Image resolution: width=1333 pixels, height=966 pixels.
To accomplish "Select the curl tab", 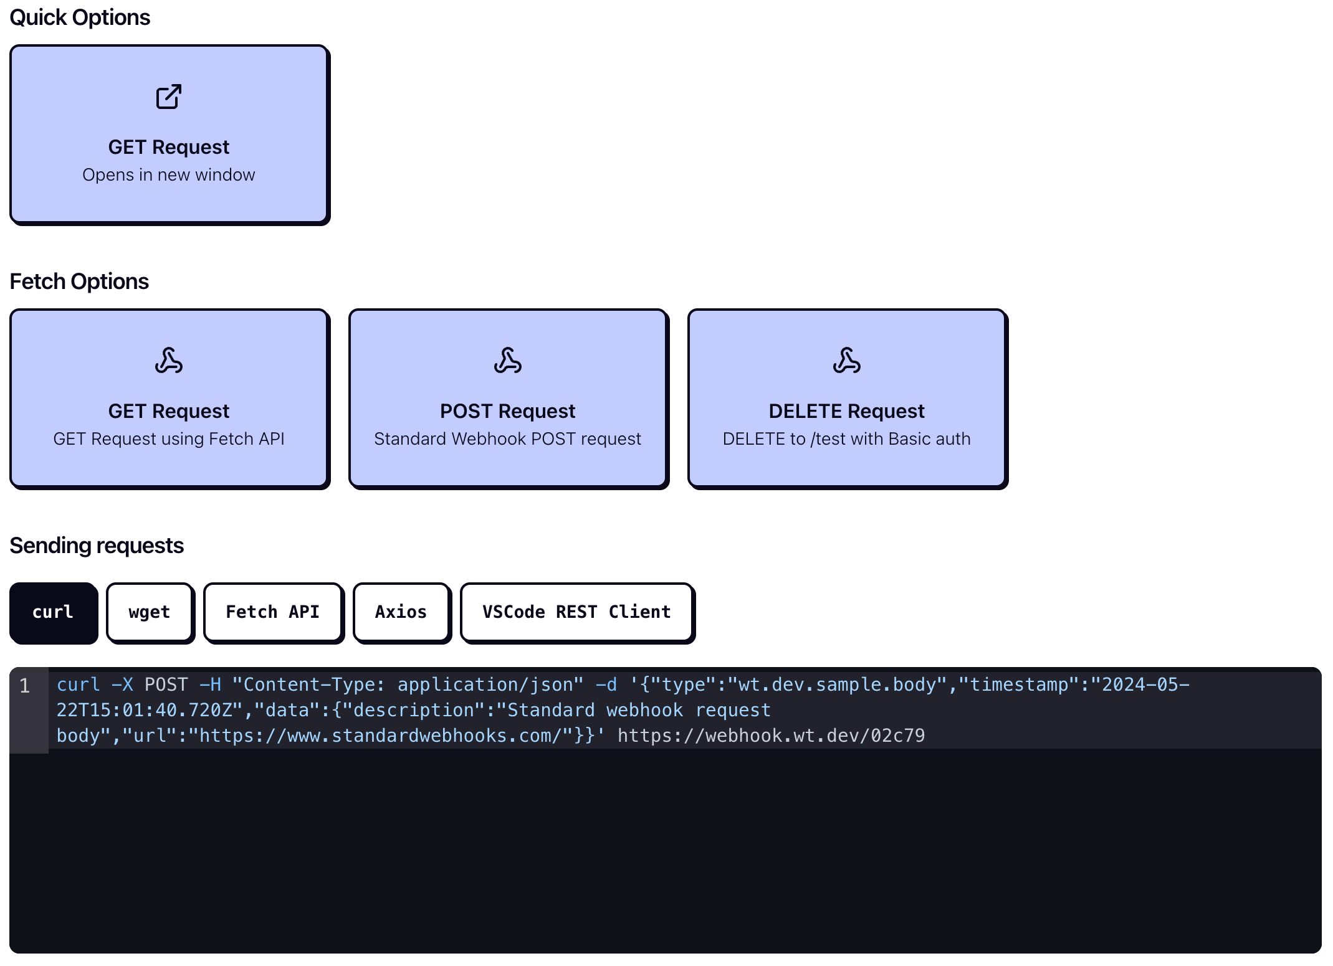I will 54,613.
